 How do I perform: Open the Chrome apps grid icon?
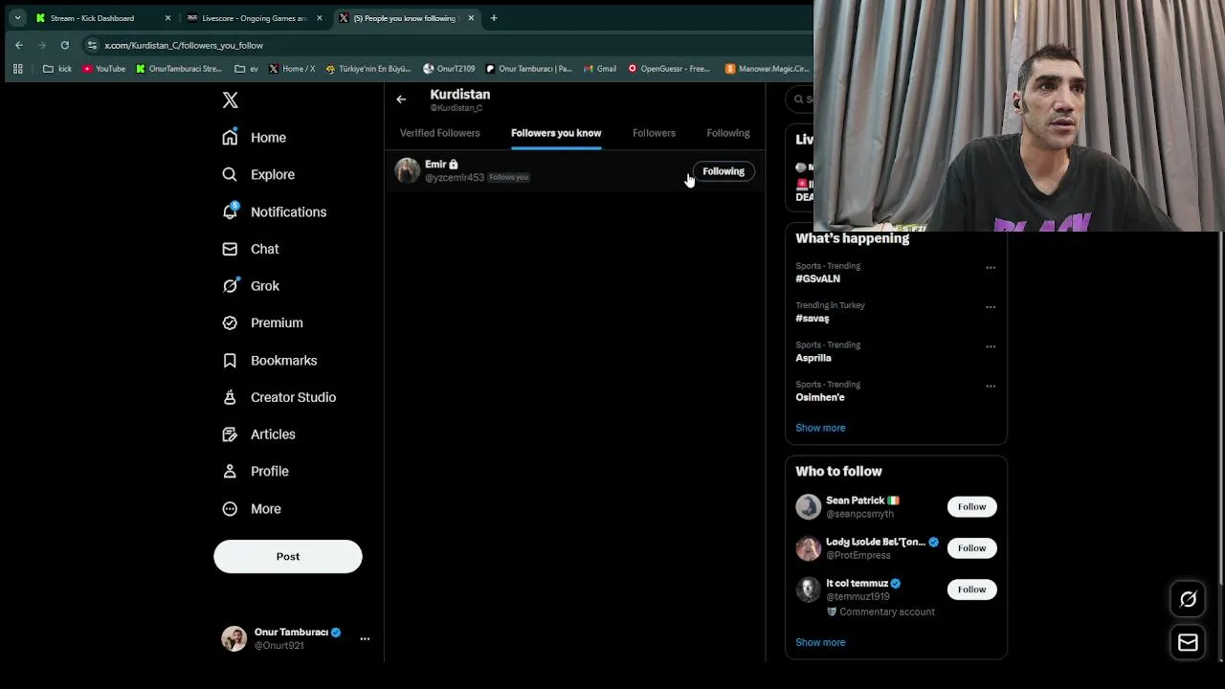click(x=17, y=69)
